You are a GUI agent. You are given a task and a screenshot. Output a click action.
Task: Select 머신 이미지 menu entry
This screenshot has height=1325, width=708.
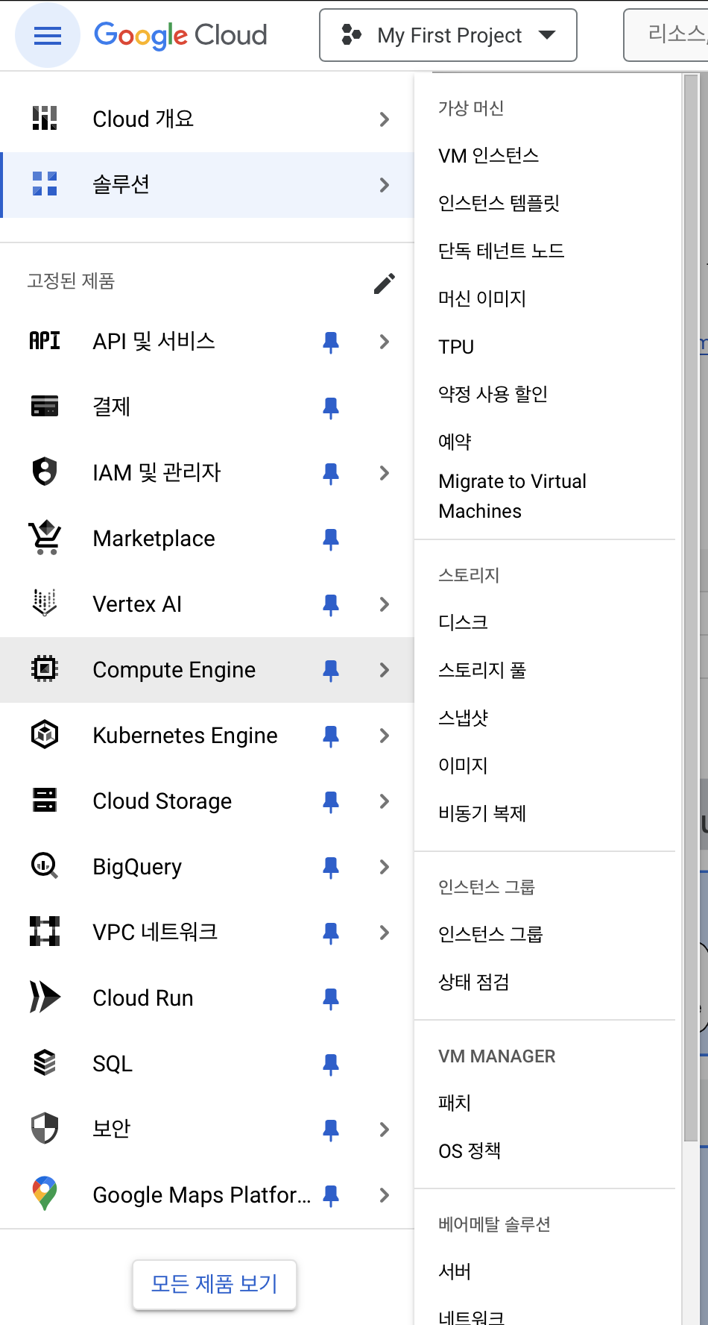[482, 298]
